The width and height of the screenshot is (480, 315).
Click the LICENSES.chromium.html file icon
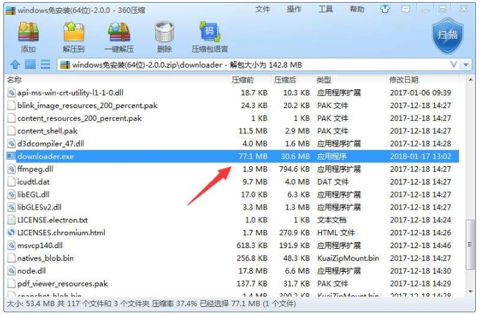pos(11,233)
